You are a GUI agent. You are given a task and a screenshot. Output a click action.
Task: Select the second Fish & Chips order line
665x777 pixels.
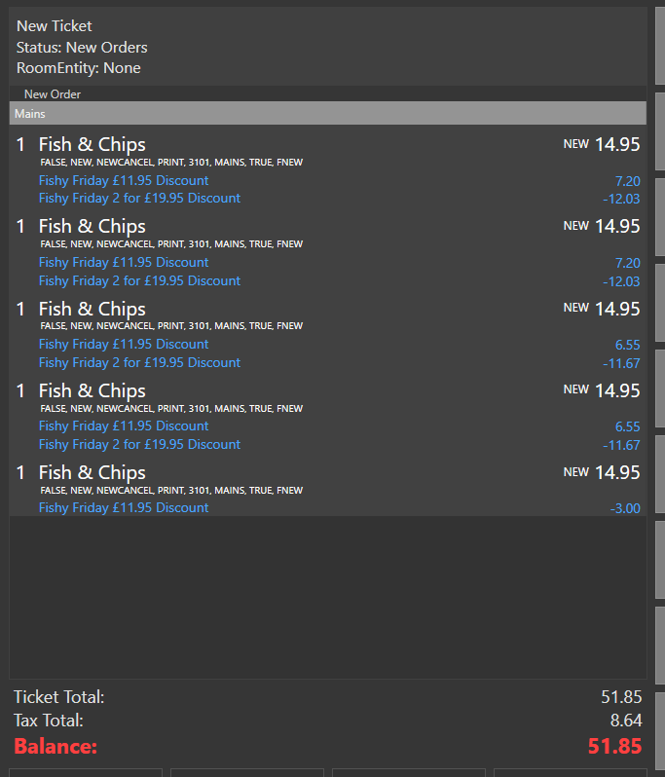327,252
